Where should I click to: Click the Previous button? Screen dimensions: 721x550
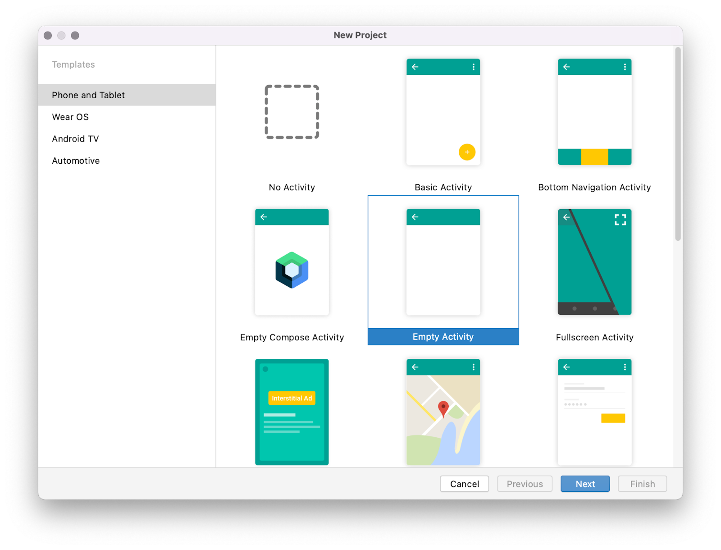(x=525, y=484)
